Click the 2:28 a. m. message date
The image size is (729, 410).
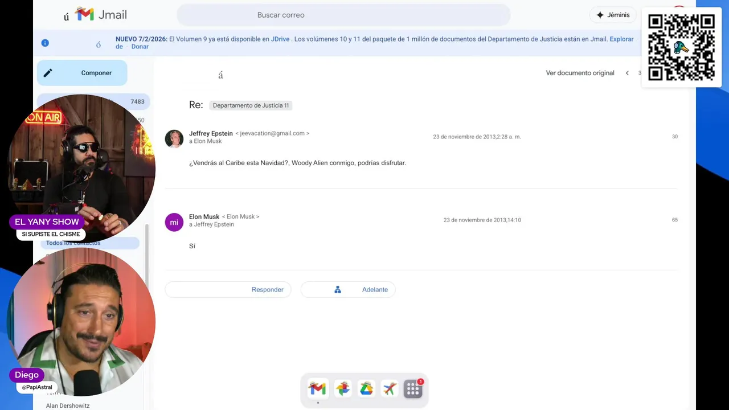click(477, 137)
